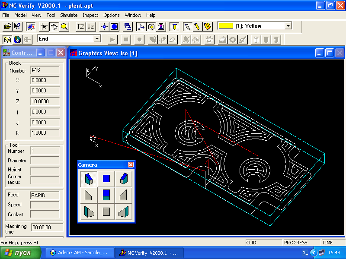Open the Window menu
This screenshot has height=259, width=346.
(x=133, y=15)
